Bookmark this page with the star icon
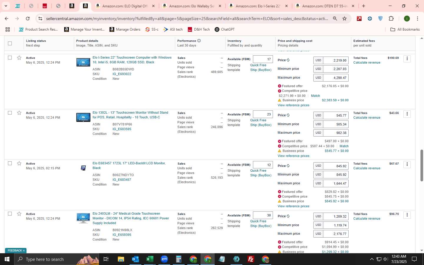 click(344, 19)
